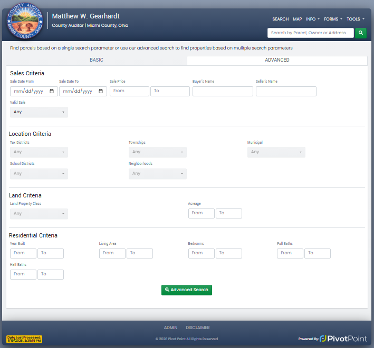The height and width of the screenshot is (348, 374).
Task: Open the Townships dropdown
Action: point(157,152)
